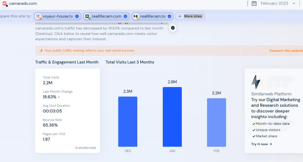This screenshot has width=303, height=162.
Task: Open the Connect this website link
Action: 286,51
